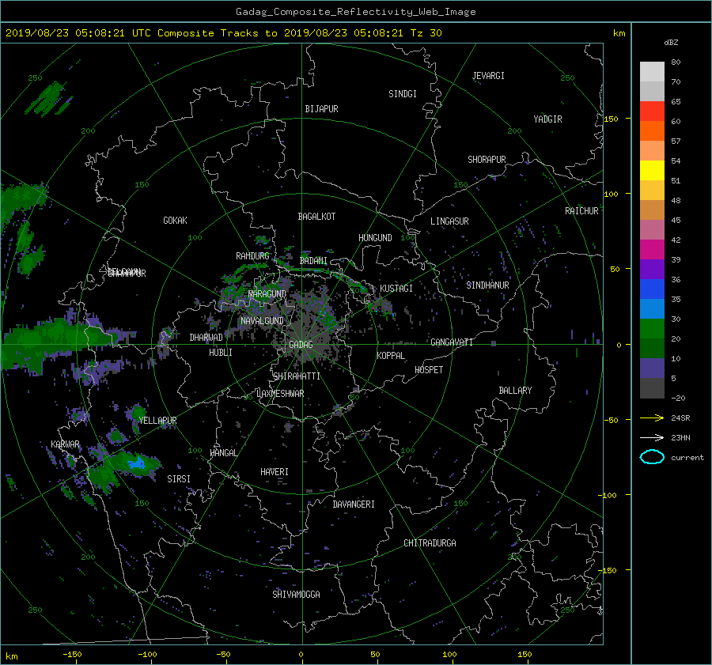
Task: Click the yellow 51-54 dBZ color swatch
Action: click(x=652, y=170)
